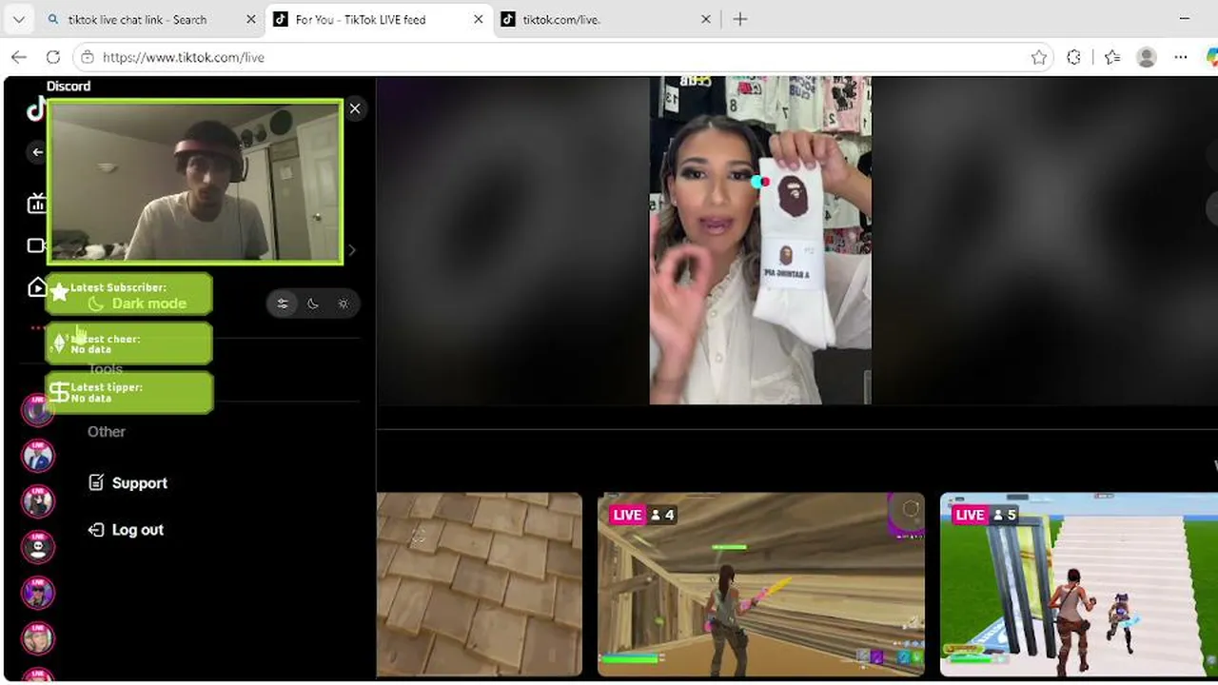Click the LIVE badge showing 5 viewers
Screen dimensions: 1218x685
click(x=986, y=515)
